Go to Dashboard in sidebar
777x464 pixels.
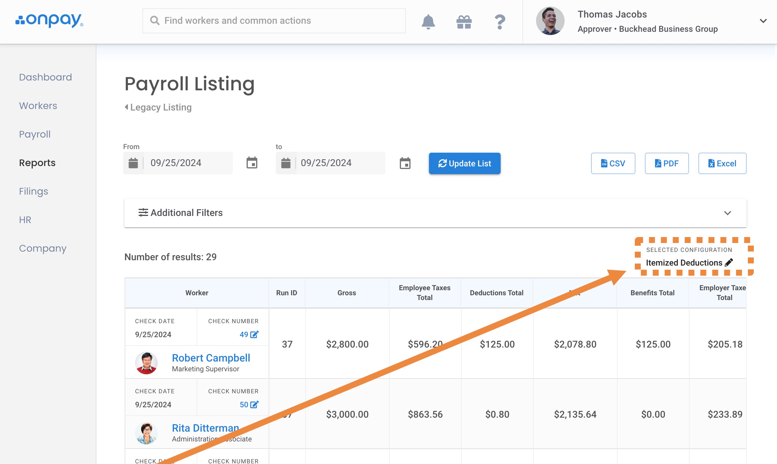click(46, 77)
